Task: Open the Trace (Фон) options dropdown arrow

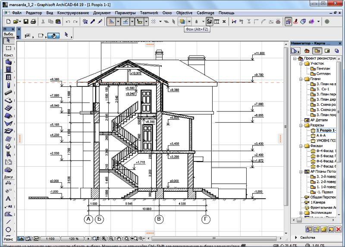Action: pos(189,22)
